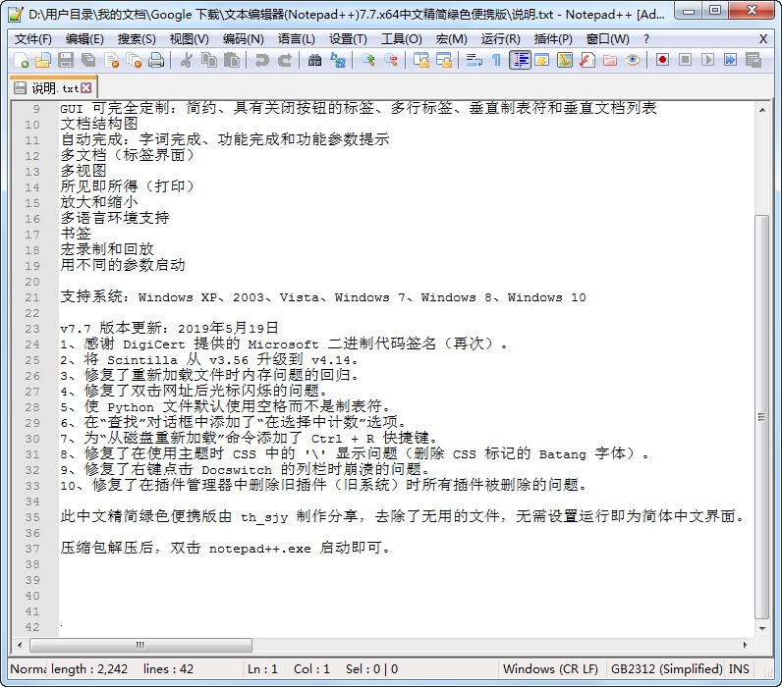782x687 pixels.
Task: Toggle synchronized vertical scrolling icon
Action: click(420, 60)
